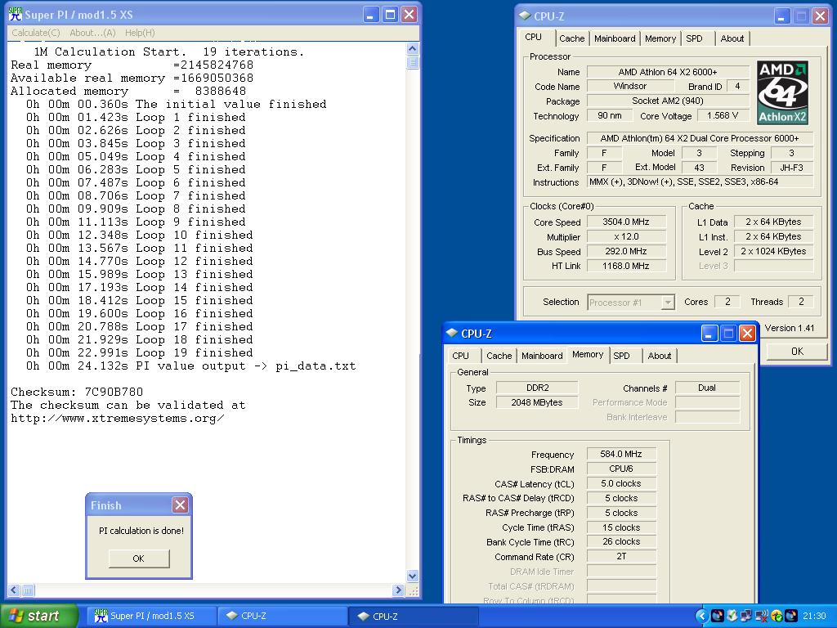Image resolution: width=837 pixels, height=628 pixels.
Task: Click the Name field AMD Athlon 64 X2 6000+
Action: pyautogui.click(x=667, y=72)
